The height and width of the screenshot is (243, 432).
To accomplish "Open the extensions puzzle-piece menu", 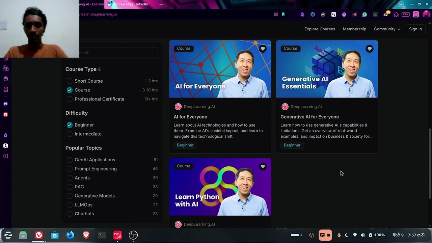I will click(x=396, y=15).
